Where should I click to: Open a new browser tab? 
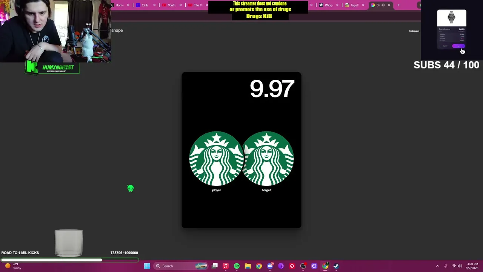click(x=398, y=5)
